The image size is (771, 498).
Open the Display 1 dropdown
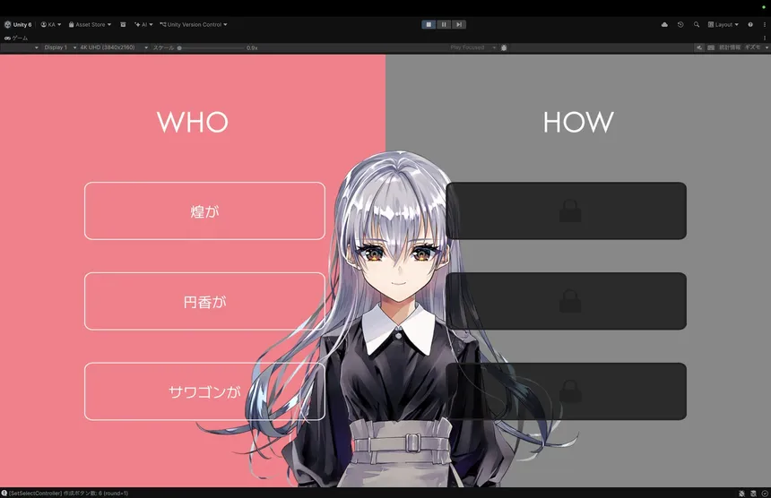click(60, 47)
